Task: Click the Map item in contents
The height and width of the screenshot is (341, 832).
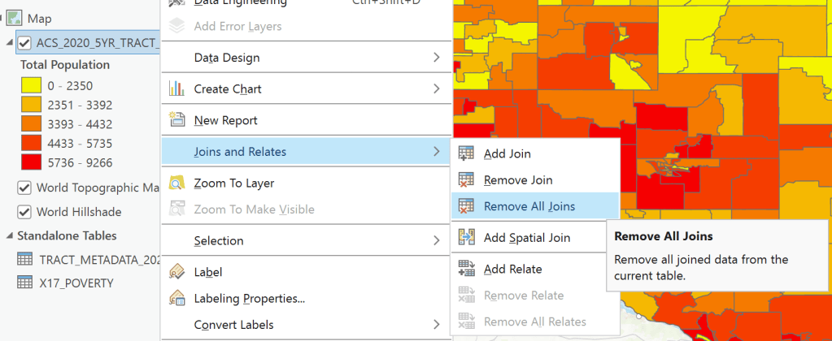Action: coord(38,18)
